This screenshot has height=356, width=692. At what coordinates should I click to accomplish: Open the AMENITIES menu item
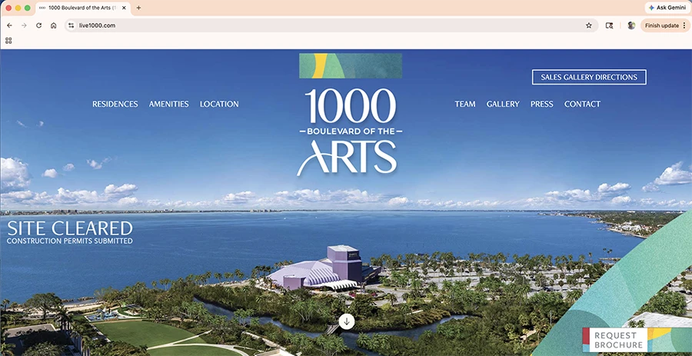click(x=168, y=104)
